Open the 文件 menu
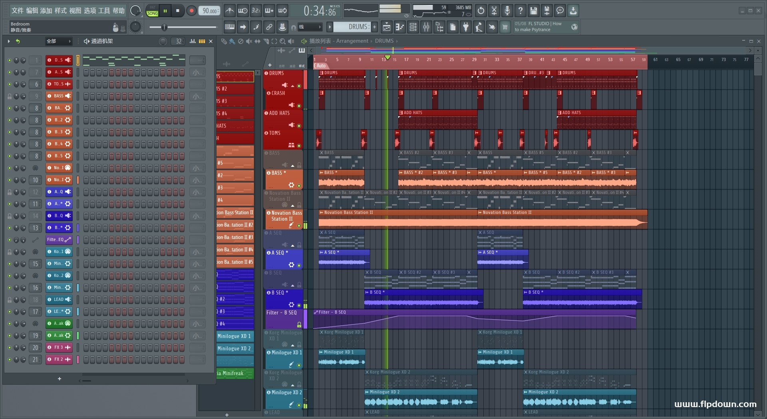 18,11
